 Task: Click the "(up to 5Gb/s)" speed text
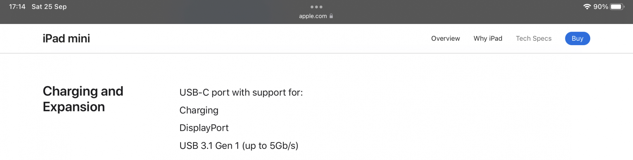click(270, 145)
